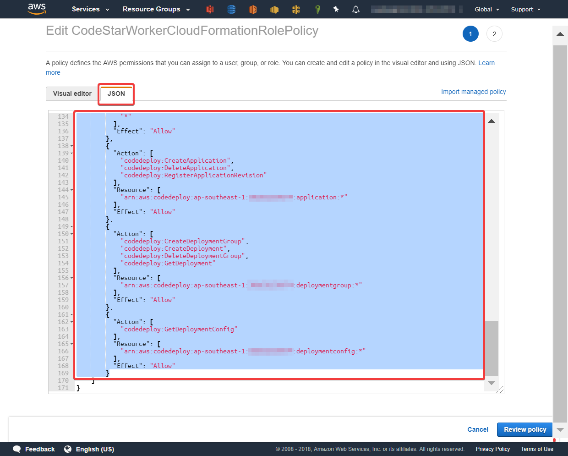Select the JSON tab

click(x=116, y=93)
